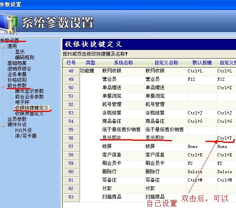Click the 默认按键 column header
The width and height of the screenshot is (236, 208).
[x=202, y=63]
